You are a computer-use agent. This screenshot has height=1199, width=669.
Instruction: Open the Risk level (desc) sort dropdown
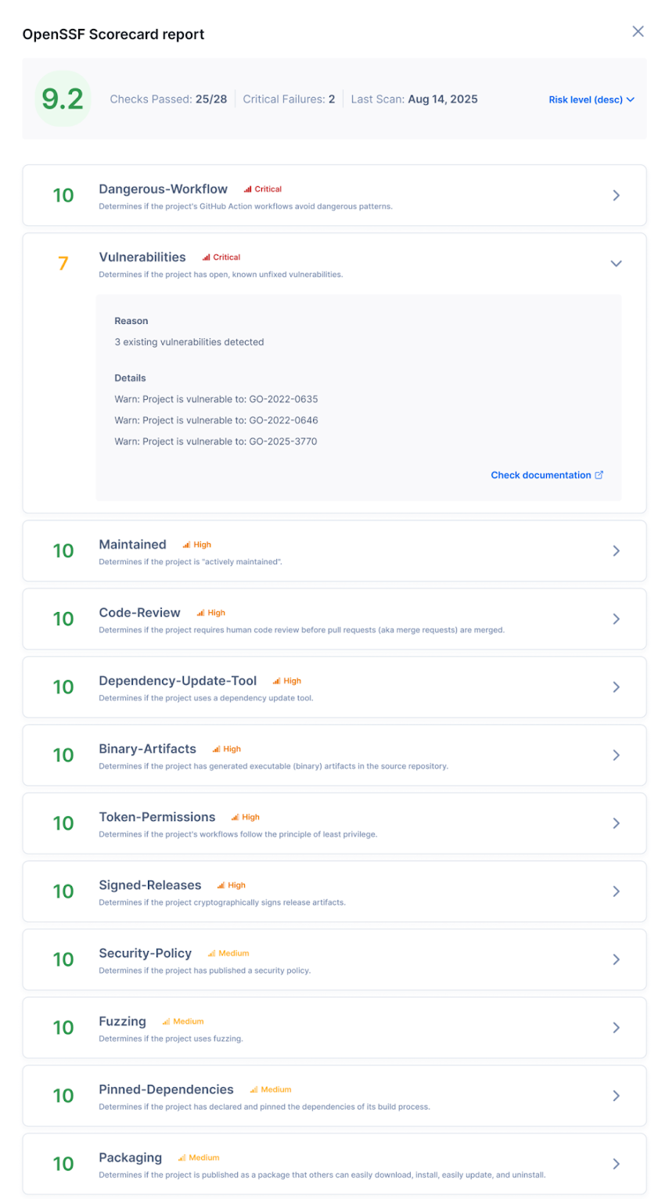click(591, 99)
